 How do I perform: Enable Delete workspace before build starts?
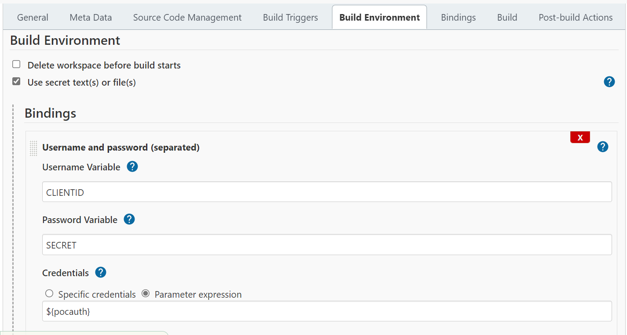(x=17, y=65)
